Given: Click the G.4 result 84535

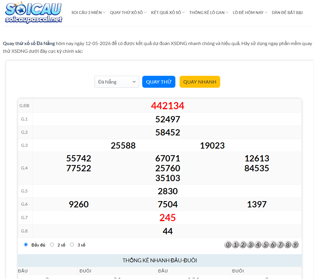Looking at the screenshot, I should (x=257, y=168).
